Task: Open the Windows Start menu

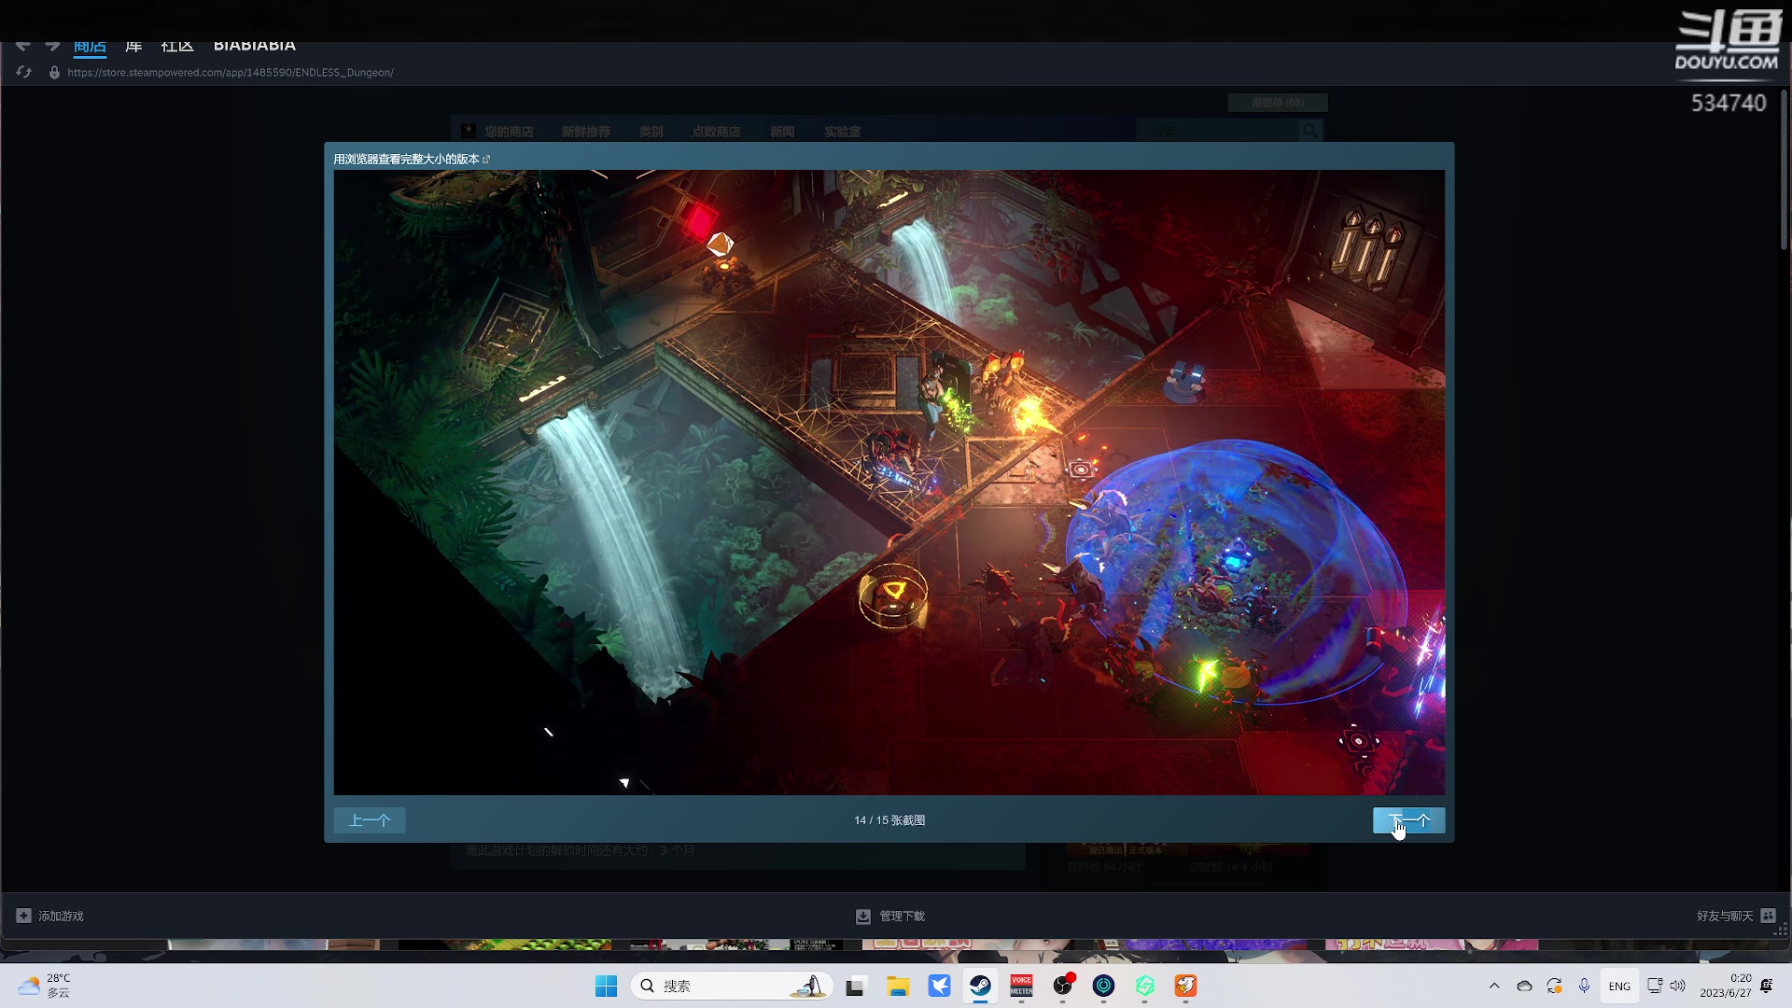Action: 607,986
